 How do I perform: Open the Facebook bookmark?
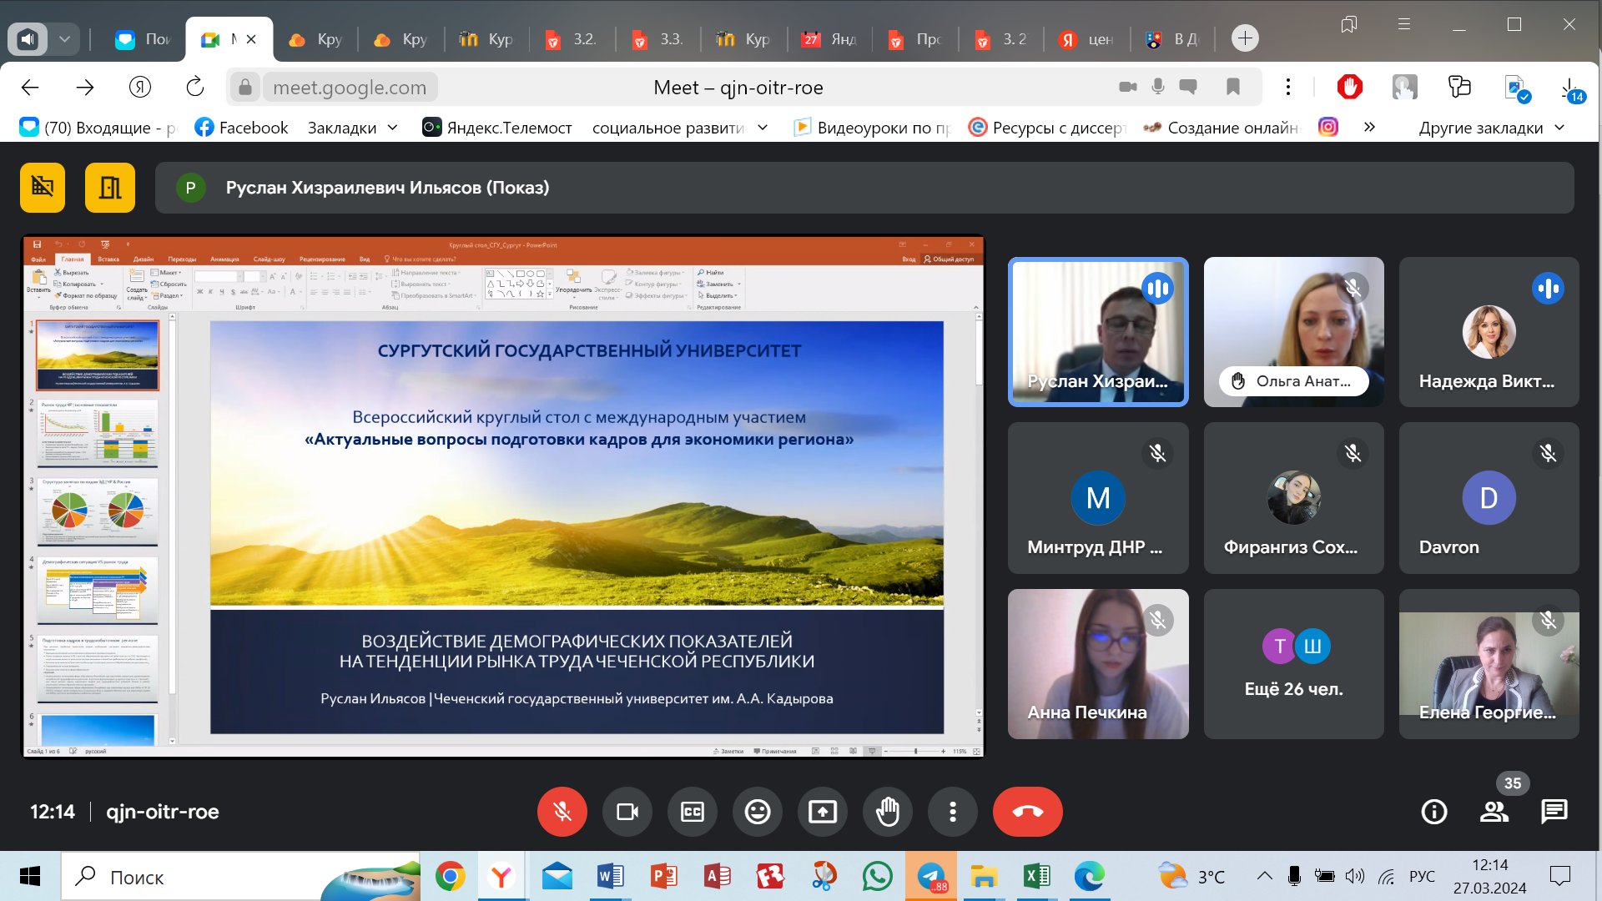click(241, 128)
